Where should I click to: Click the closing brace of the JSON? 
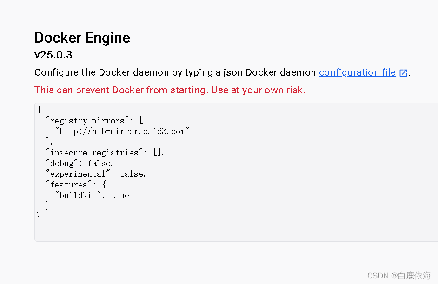(x=37, y=216)
